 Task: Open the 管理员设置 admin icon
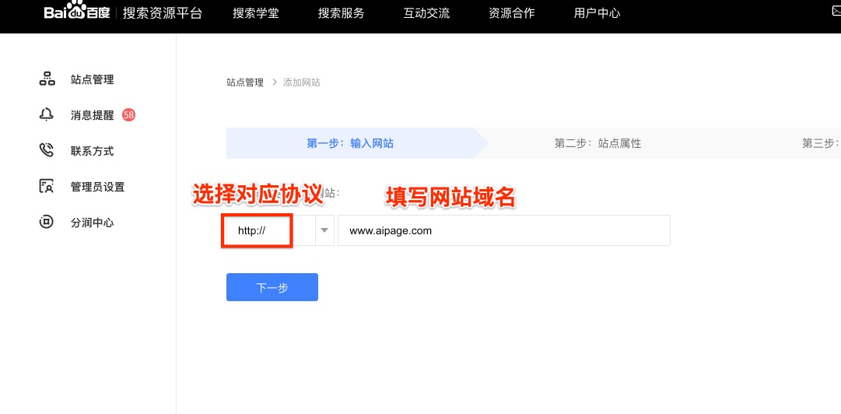click(x=47, y=187)
